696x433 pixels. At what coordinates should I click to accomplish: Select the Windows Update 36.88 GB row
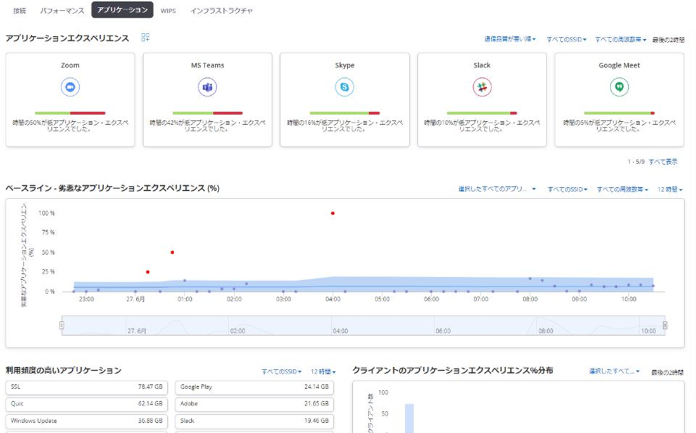point(87,421)
